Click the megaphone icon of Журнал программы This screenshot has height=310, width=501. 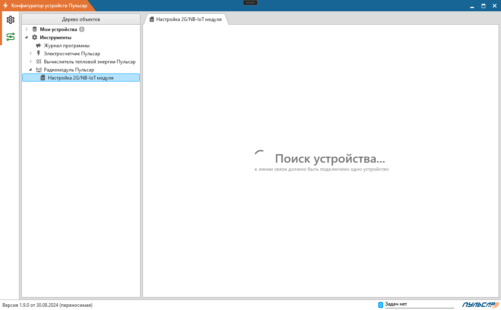click(39, 46)
